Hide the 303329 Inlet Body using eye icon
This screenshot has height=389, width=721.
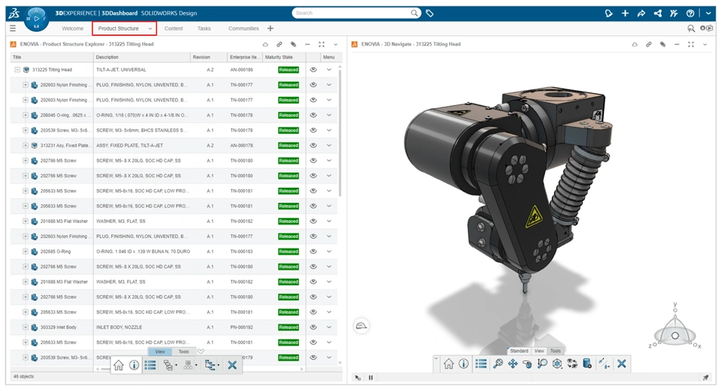[313, 327]
